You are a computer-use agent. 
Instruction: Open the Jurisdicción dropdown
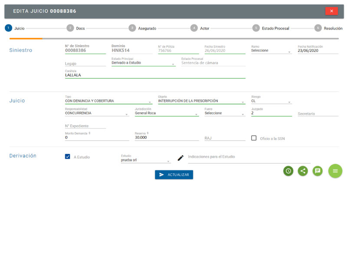(x=167, y=114)
